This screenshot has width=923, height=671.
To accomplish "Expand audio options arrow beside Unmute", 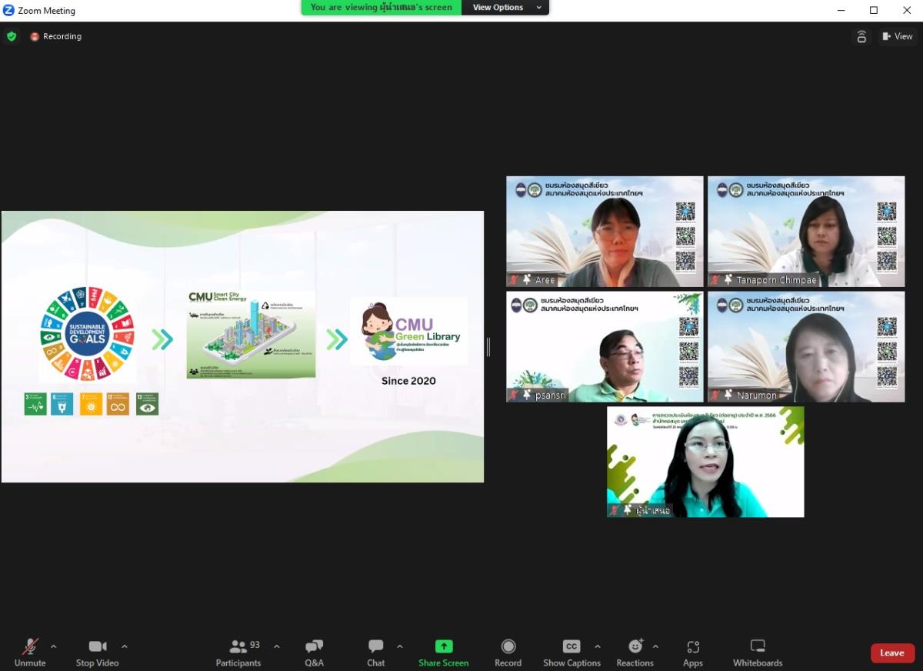I will pos(54,646).
